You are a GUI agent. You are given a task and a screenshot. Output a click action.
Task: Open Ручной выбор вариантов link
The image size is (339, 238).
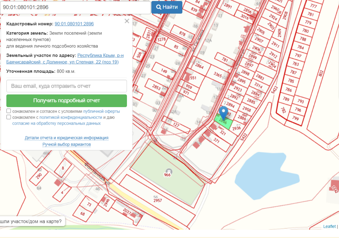(67, 145)
